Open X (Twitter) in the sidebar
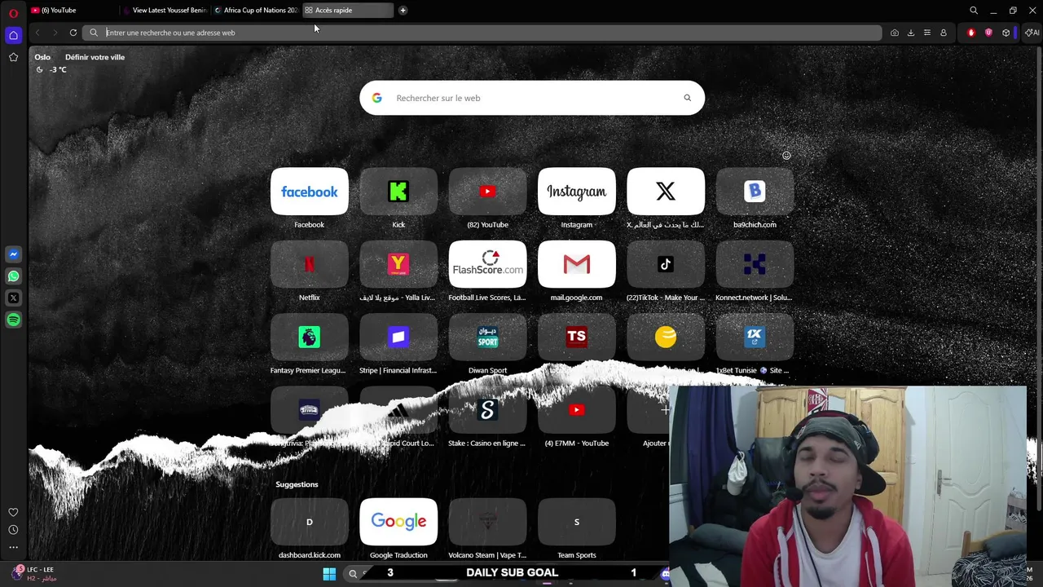This screenshot has height=587, width=1043. point(13,298)
